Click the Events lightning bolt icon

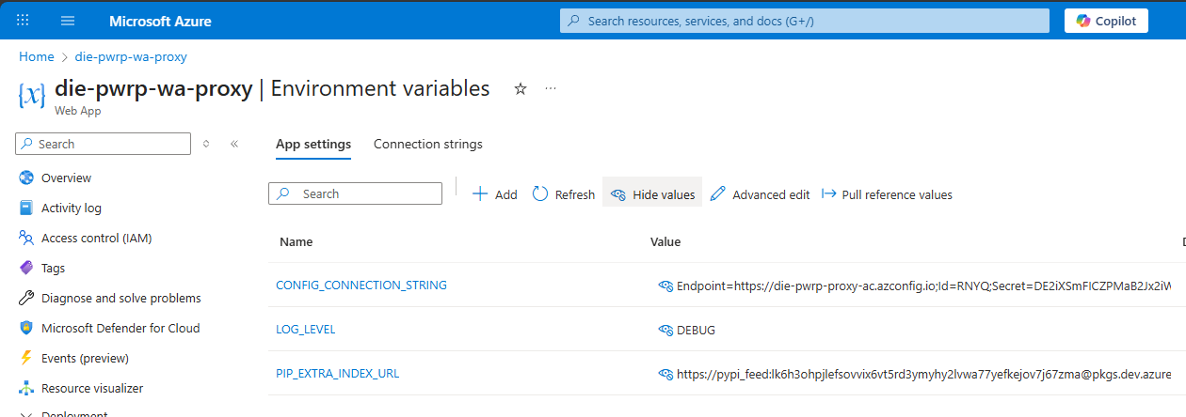pyautogui.click(x=26, y=358)
